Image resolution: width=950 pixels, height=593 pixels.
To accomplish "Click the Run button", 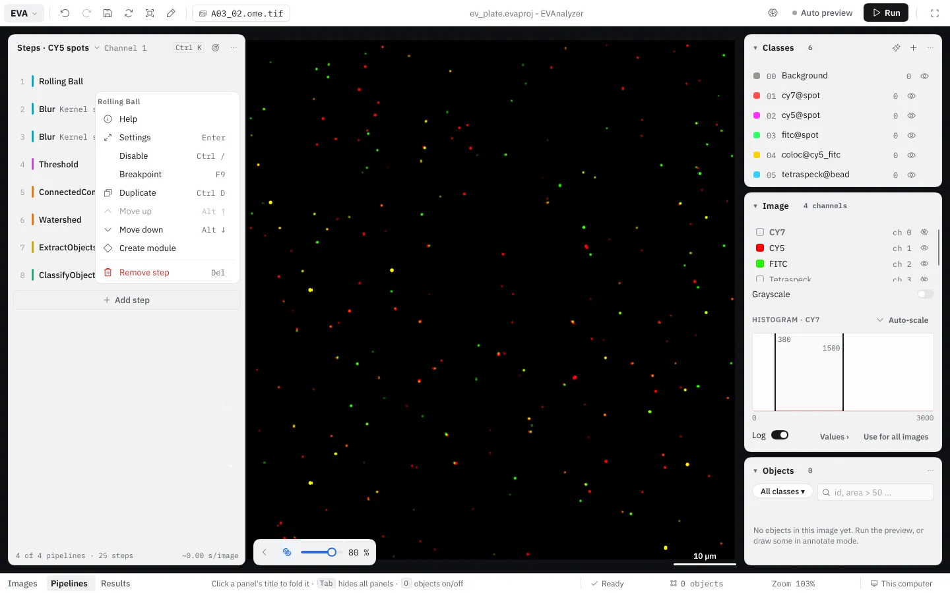I will point(886,13).
